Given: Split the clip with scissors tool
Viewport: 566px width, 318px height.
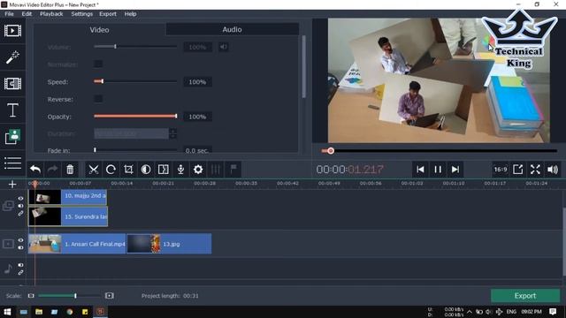Looking at the screenshot, I should click(94, 169).
